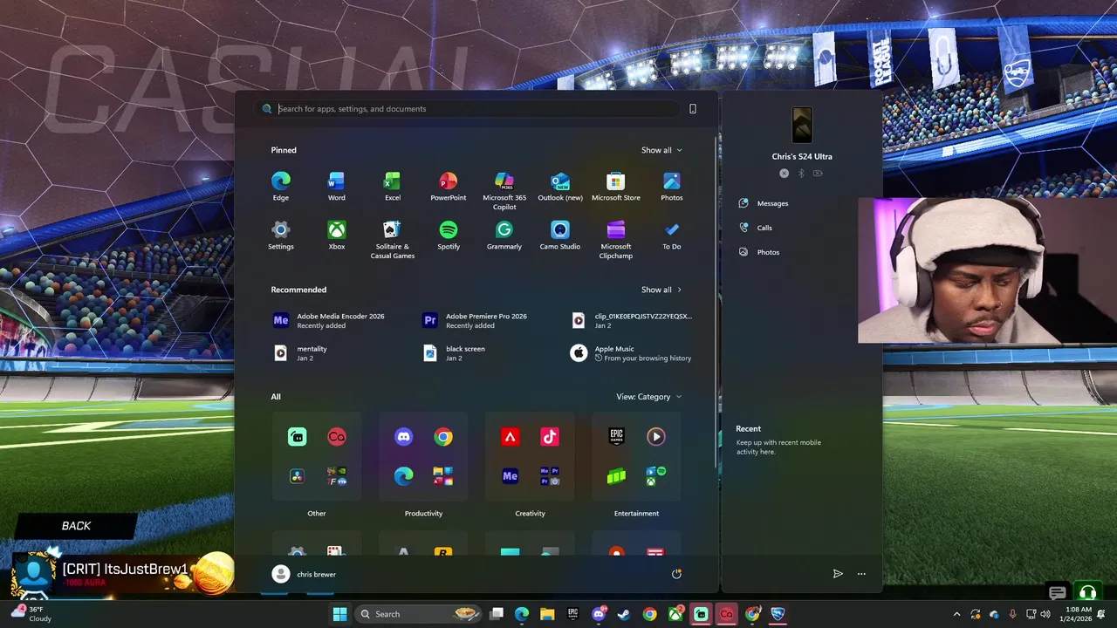Screen dimensions: 1117x628
Task: Open DaVinci Resolve in Other category
Action: click(x=297, y=476)
